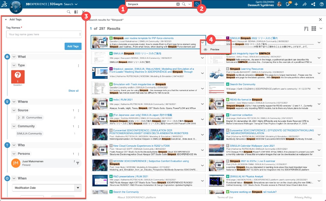Open the notifications chat bubble icon
Viewport: 326px width, 201px height.
pyautogui.click(x=288, y=4)
